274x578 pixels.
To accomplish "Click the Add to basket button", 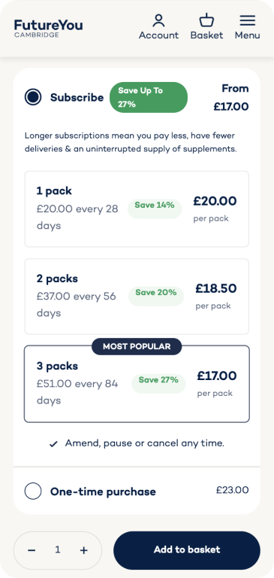I will pos(187,550).
